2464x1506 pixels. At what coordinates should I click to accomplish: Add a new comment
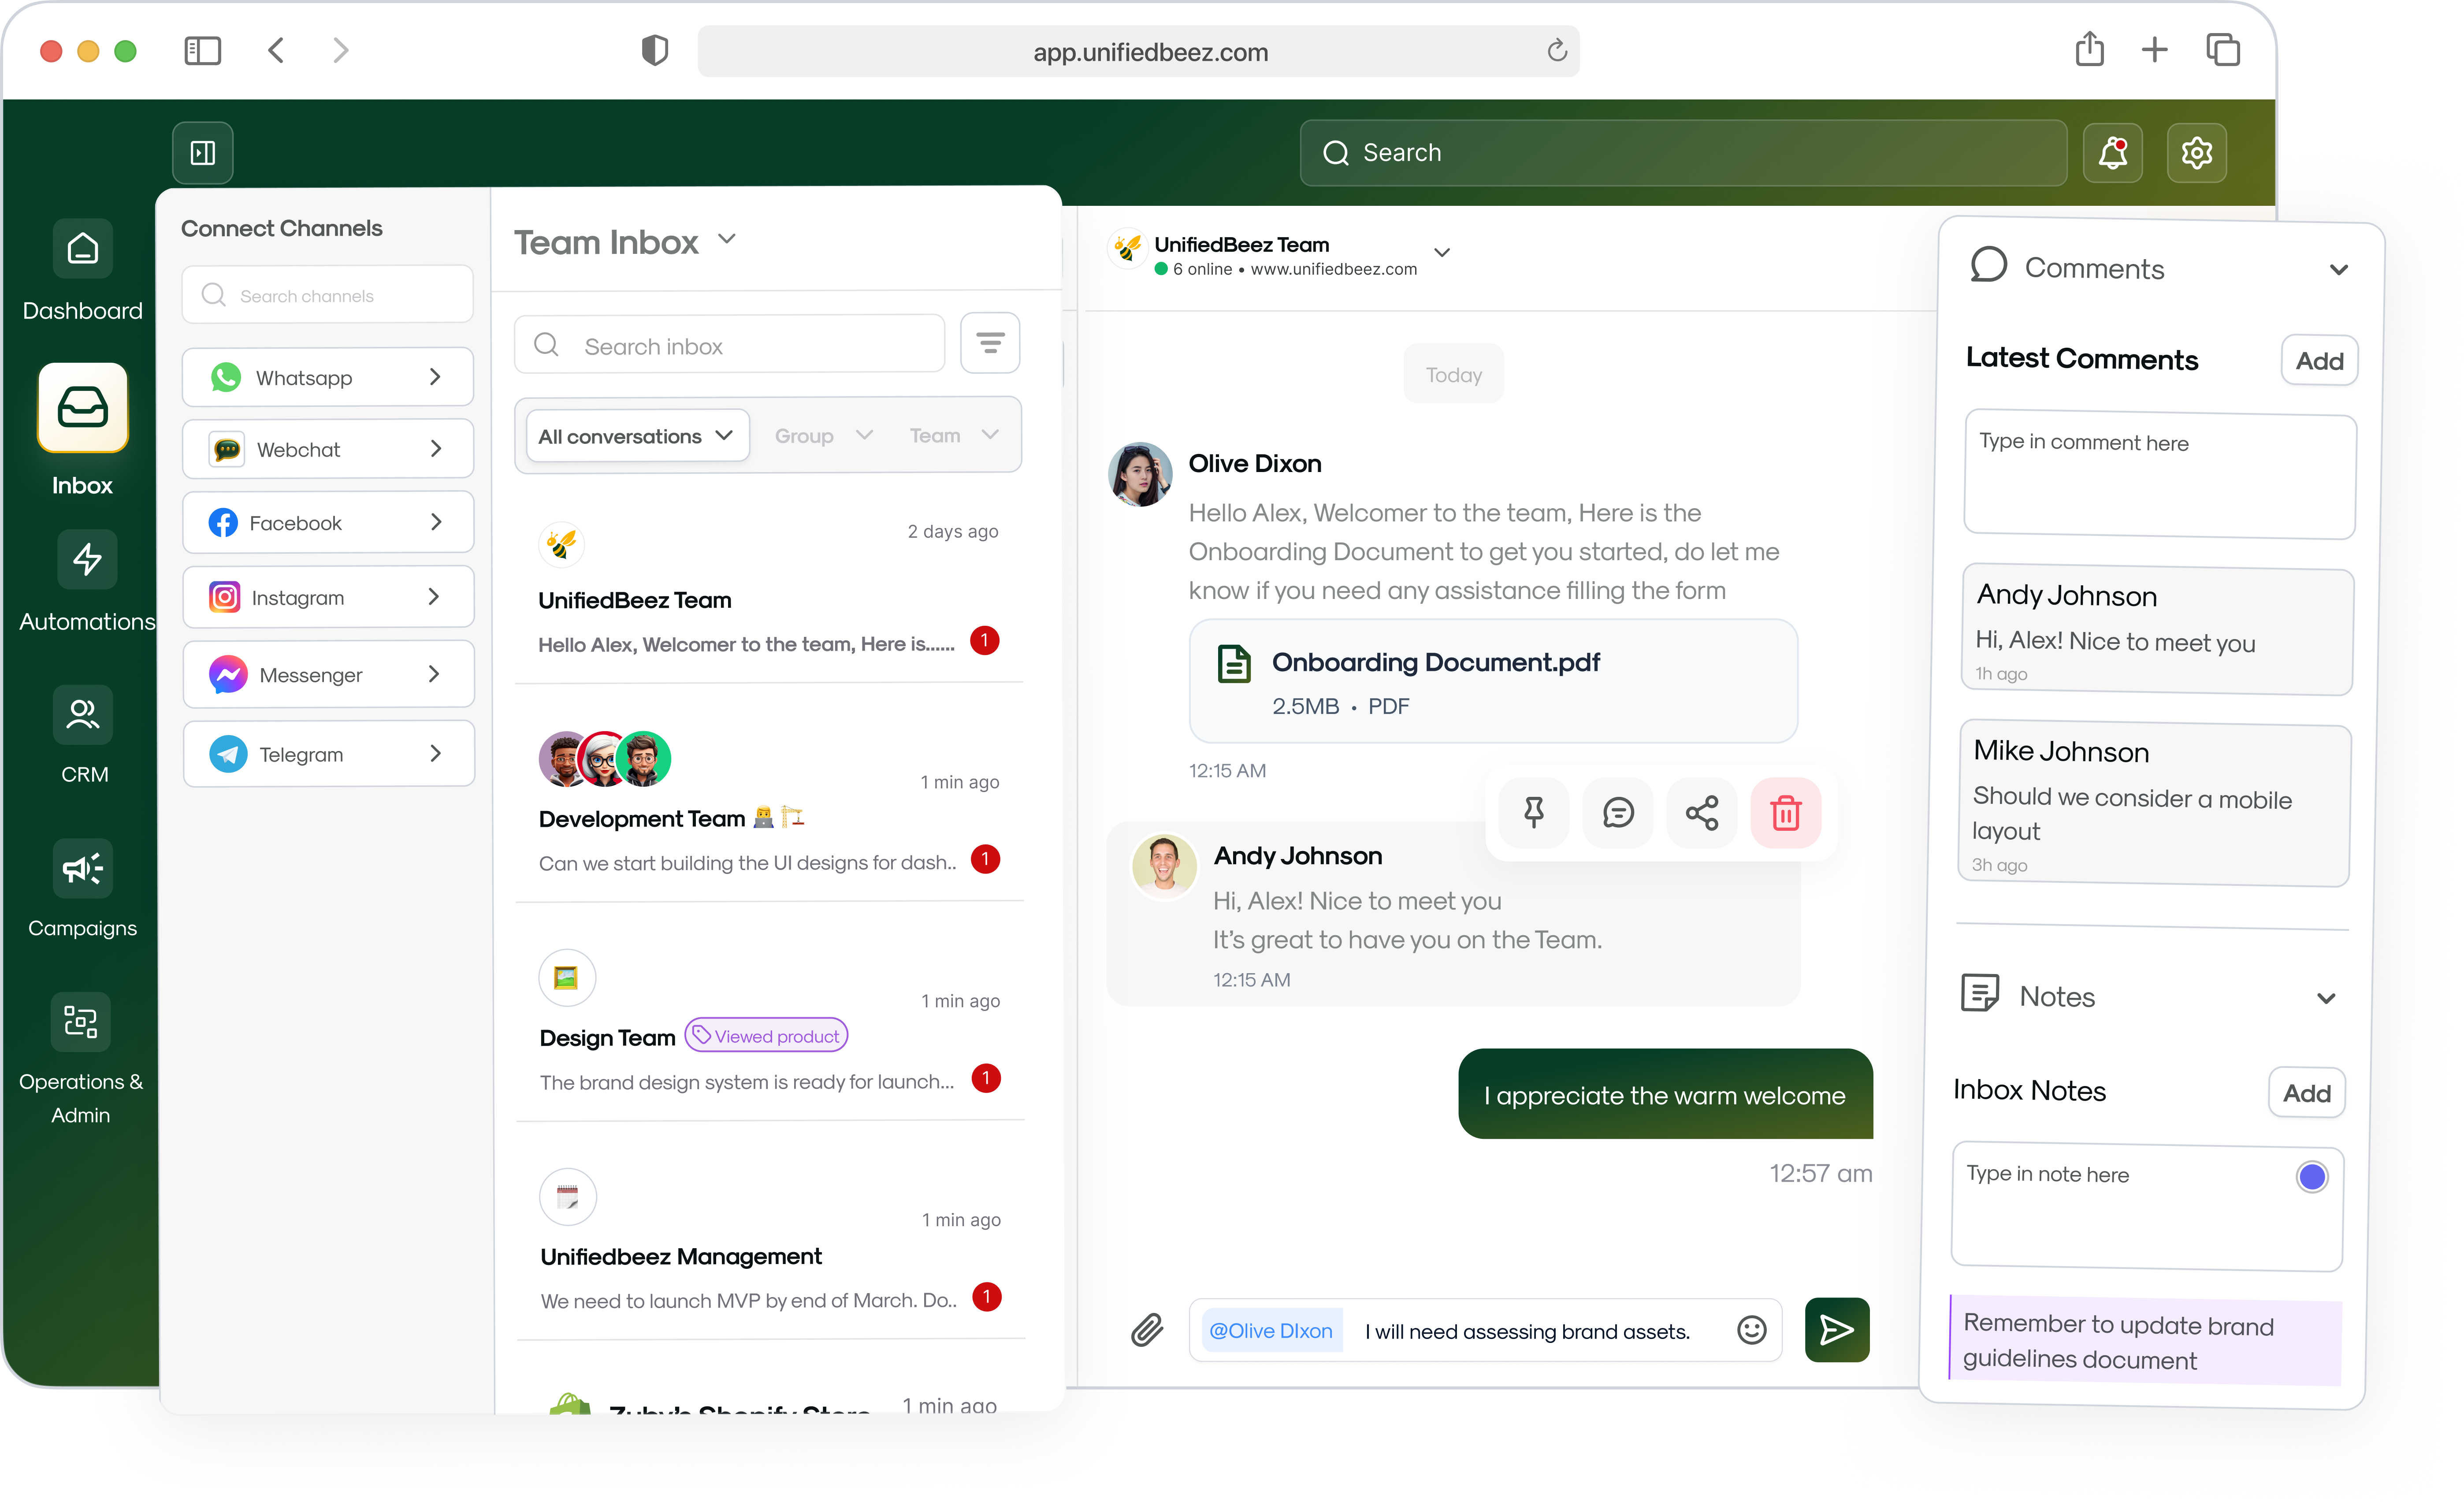(x=2319, y=361)
